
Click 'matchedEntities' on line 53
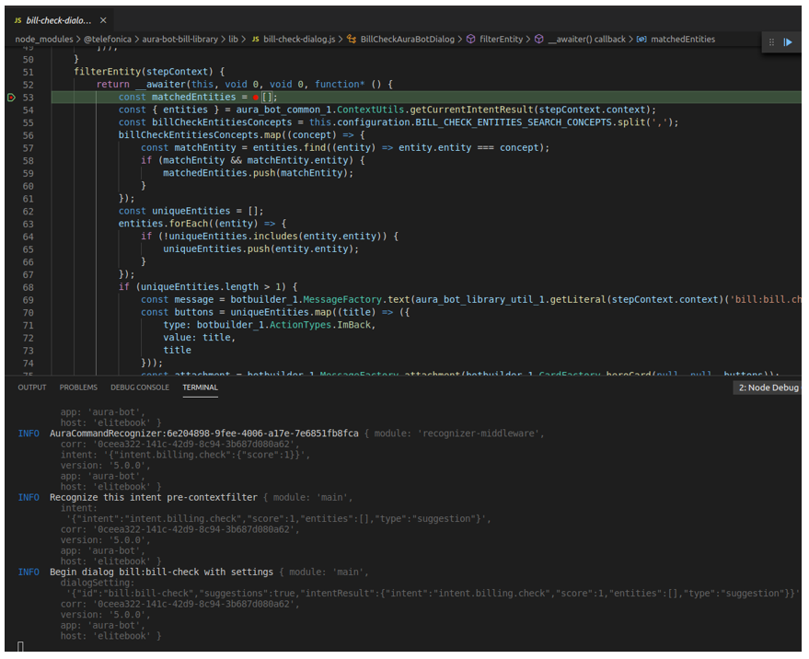[193, 97]
